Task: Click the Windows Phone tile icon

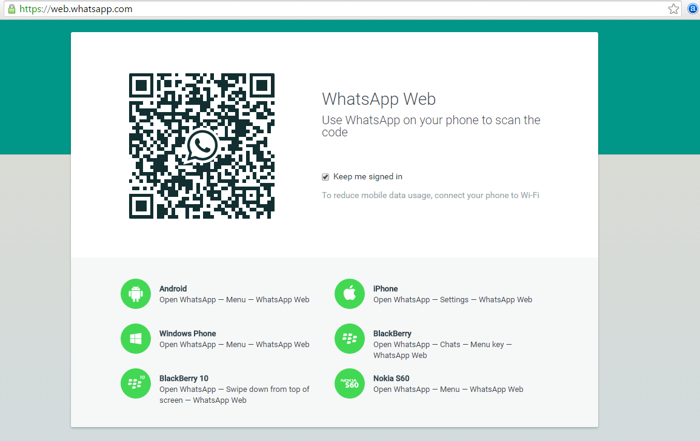Action: (x=135, y=338)
